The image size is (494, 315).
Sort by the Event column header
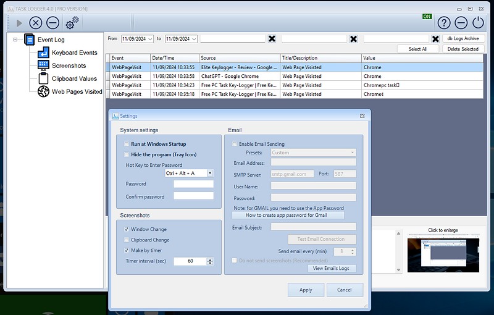click(x=130, y=58)
